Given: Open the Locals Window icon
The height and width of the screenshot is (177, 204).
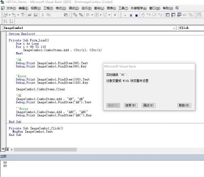Looking at the screenshot, I should click(168, 15).
